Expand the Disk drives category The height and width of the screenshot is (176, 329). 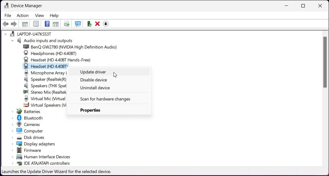tap(12, 138)
